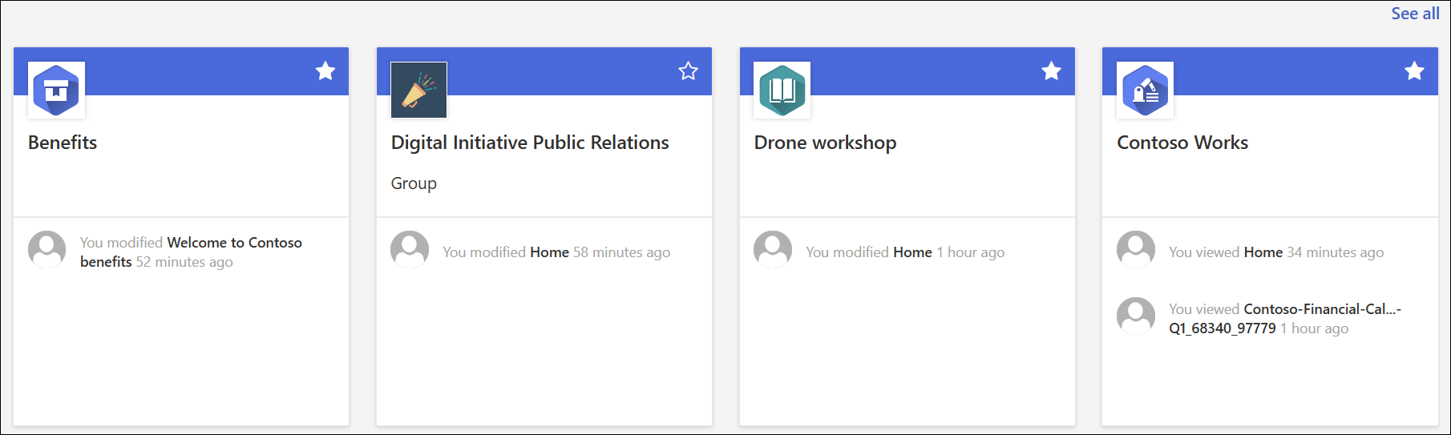Open Home modified 1 hour ago

912,252
